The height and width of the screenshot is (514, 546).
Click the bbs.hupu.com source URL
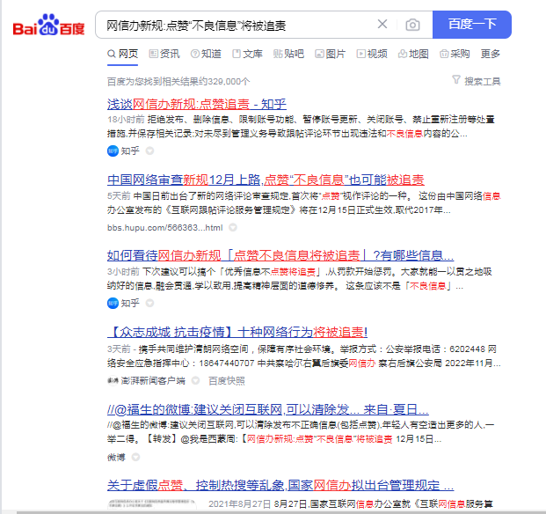[x=164, y=228]
